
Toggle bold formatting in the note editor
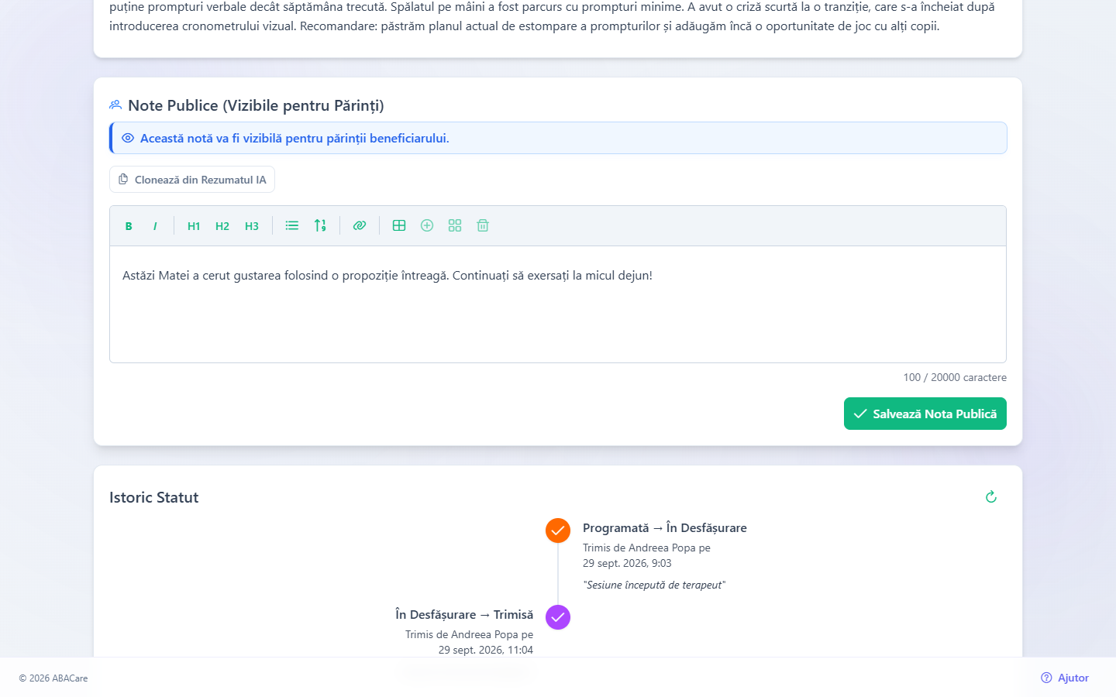pos(129,226)
